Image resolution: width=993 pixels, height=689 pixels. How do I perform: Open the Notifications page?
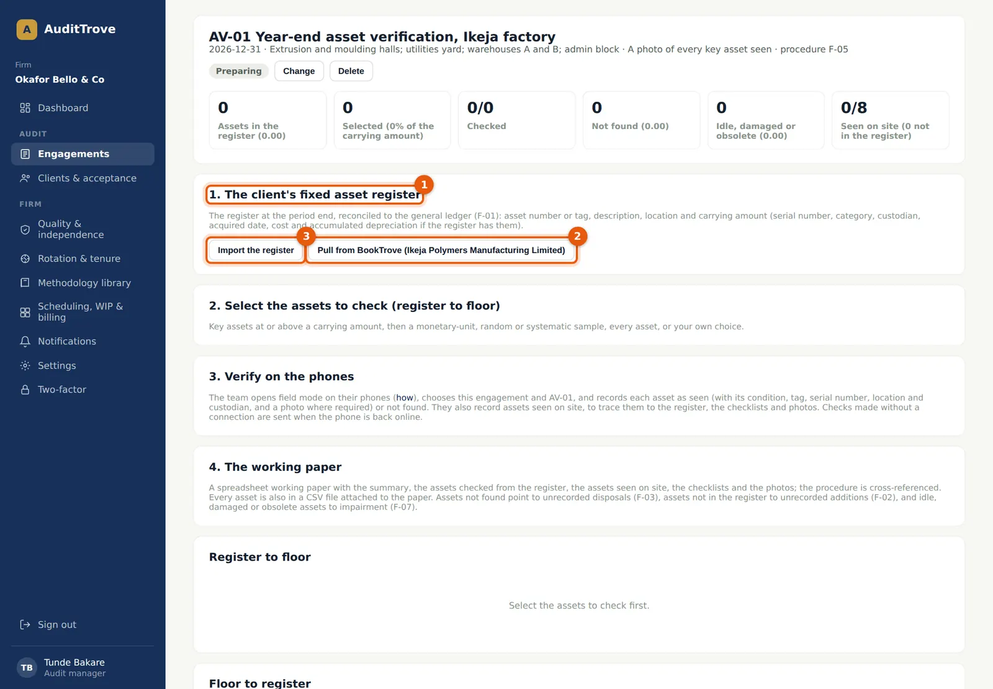pyautogui.click(x=83, y=341)
